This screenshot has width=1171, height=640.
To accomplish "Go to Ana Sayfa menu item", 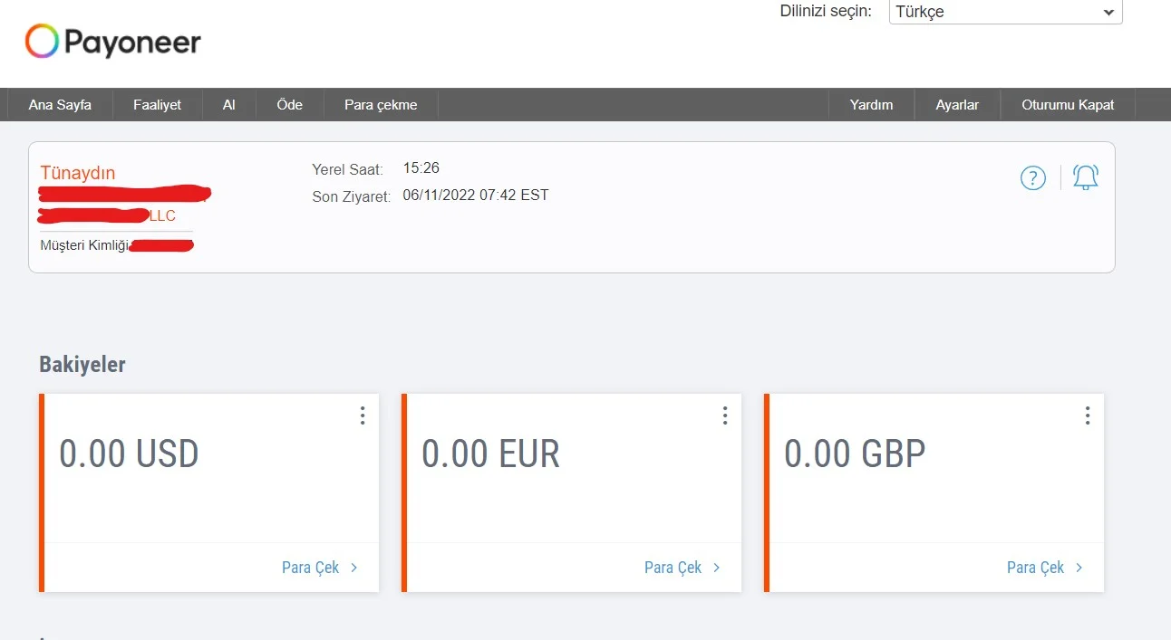I will click(x=60, y=105).
